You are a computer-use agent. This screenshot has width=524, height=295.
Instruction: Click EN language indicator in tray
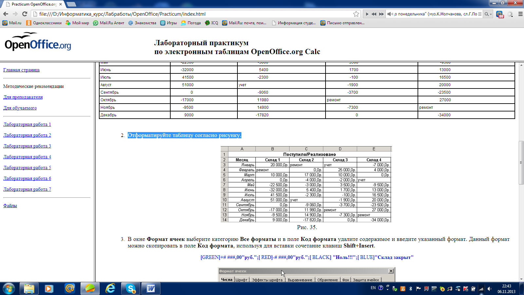tap(373, 288)
